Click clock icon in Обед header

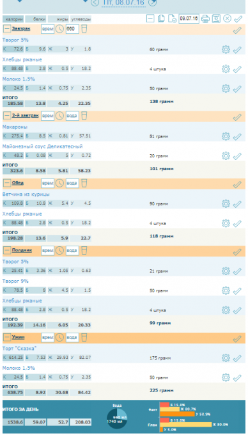tap(59, 184)
